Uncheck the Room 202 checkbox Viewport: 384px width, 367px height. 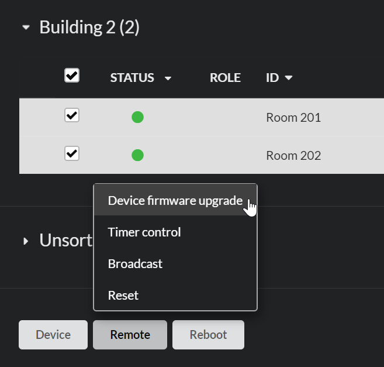[72, 153]
